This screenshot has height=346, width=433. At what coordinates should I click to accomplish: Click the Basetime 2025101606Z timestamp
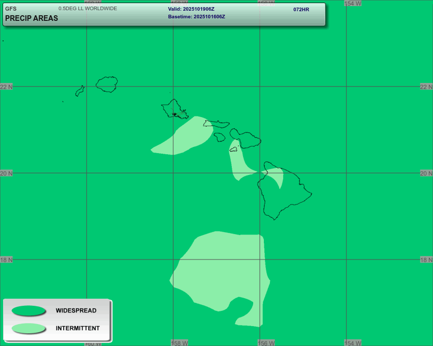[x=196, y=17]
